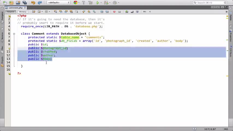Open the Properties panel on right
Image resolution: width=233 pixels, height=131 pixels.
pos(231,36)
